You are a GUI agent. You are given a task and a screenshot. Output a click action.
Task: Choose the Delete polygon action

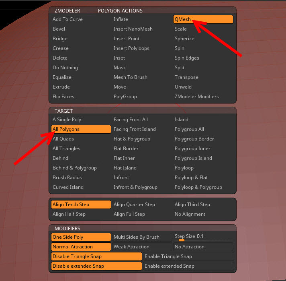[60, 58]
